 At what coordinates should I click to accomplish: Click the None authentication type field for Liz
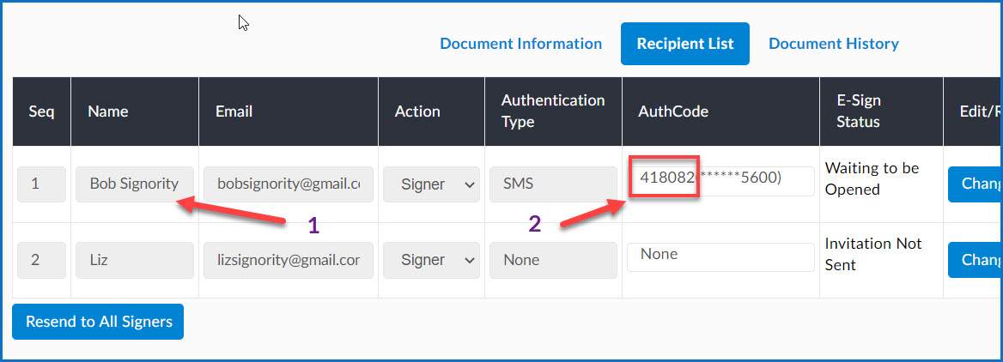click(x=553, y=260)
